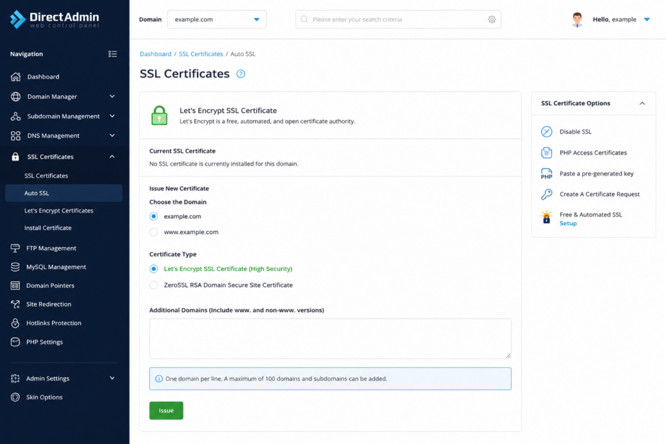
Task: Click Create A Certificate Request text
Action: (x=599, y=194)
